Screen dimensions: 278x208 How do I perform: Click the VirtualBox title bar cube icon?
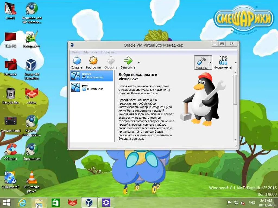[x=72, y=45]
